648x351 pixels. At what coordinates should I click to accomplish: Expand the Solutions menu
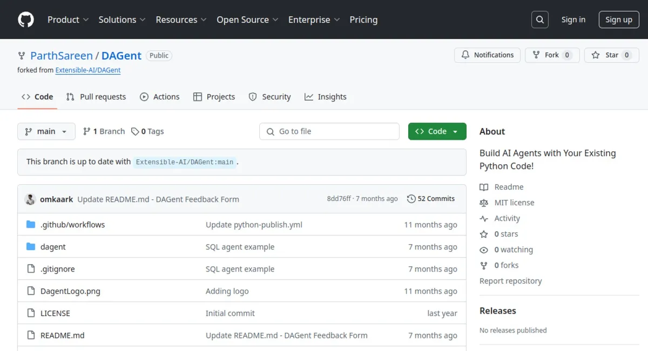coord(122,19)
